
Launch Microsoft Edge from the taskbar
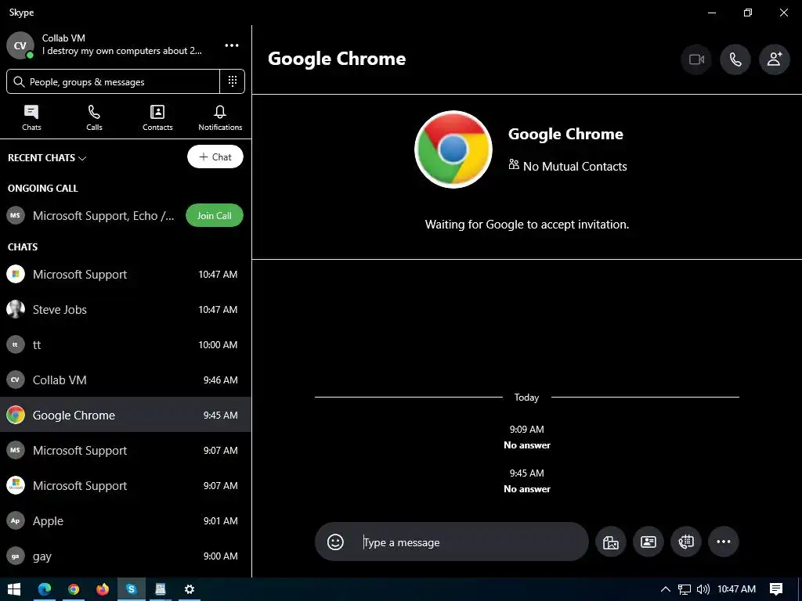(45, 589)
